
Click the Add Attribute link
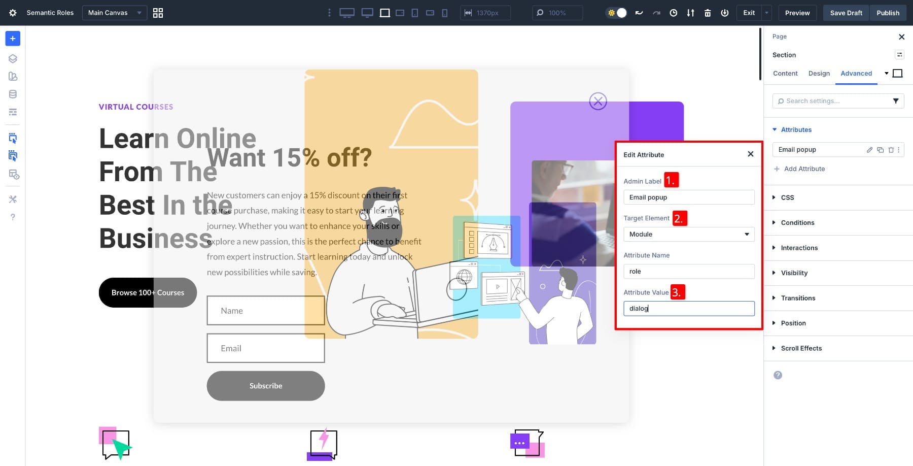pos(804,169)
